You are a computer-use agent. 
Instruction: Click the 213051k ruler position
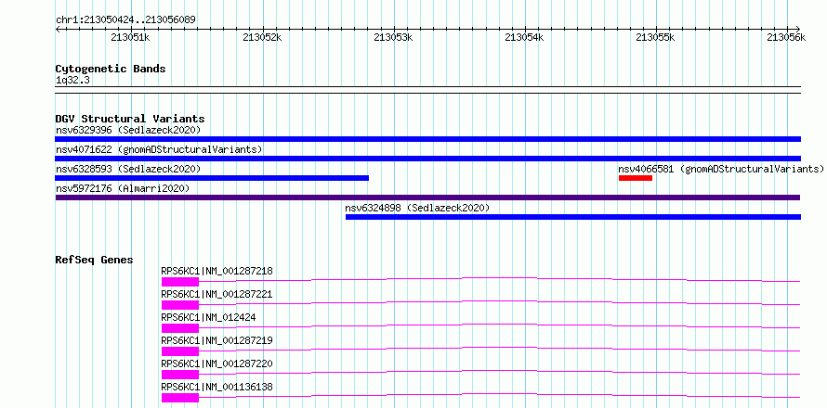point(131,37)
